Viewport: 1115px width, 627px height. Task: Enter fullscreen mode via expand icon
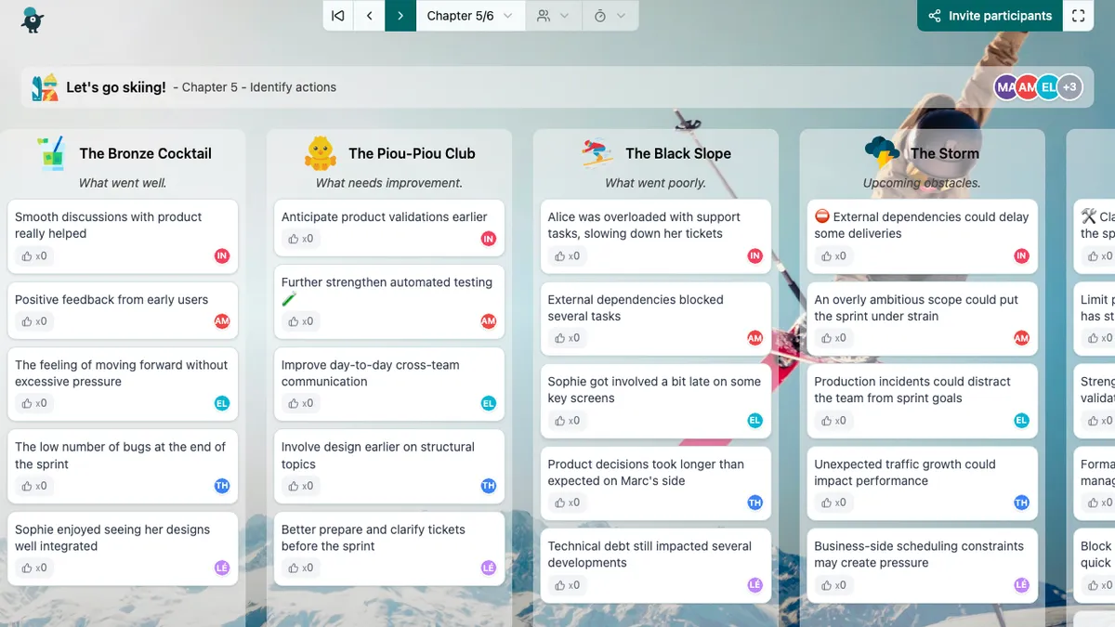click(1078, 16)
